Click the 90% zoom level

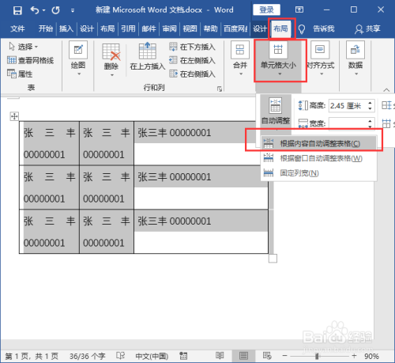click(x=371, y=356)
